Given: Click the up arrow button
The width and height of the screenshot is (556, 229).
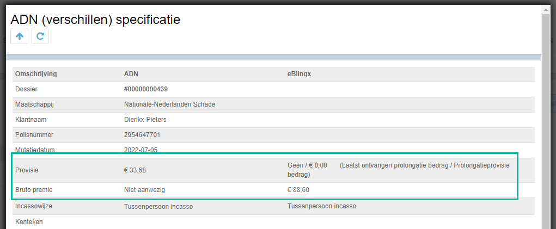Looking at the screenshot, I should [x=19, y=36].
